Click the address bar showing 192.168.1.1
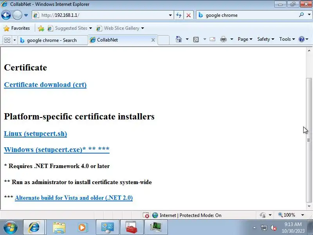Screen dimensions: 313x235 point(100,15)
